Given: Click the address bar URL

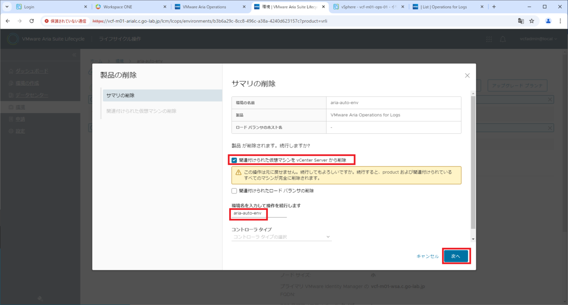Looking at the screenshot, I should [x=210, y=21].
